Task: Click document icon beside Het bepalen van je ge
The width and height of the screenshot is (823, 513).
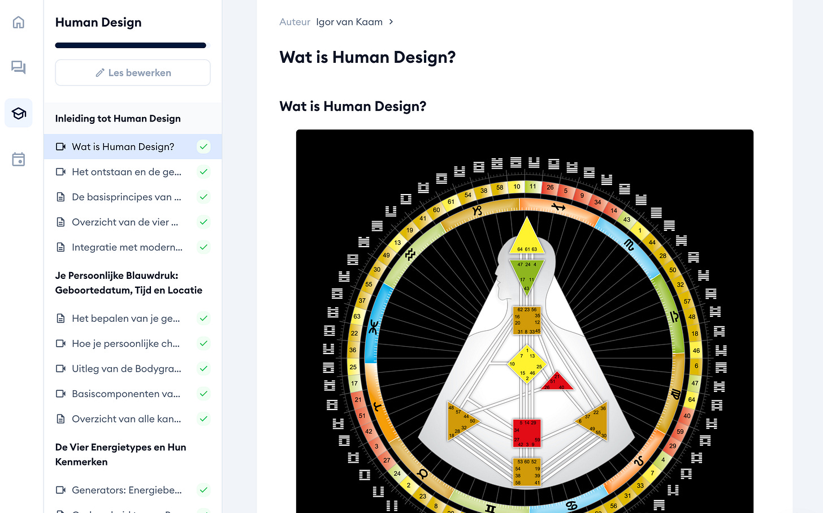Action: [x=60, y=318]
